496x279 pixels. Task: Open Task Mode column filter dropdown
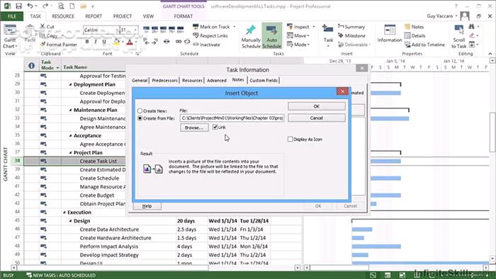(57, 68)
